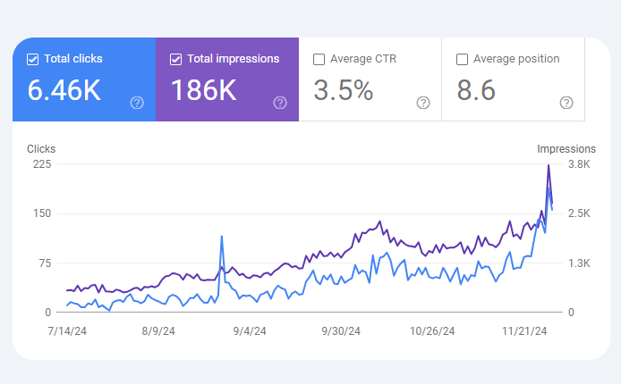
Task: Click the Impressions axis title on the right
Action: click(566, 149)
